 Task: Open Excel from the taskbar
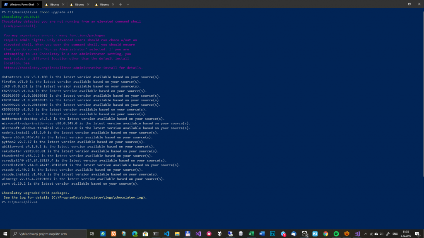click(x=251, y=234)
